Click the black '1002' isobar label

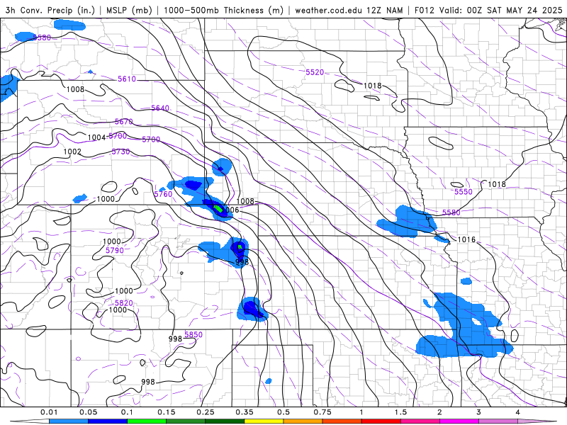point(72,152)
